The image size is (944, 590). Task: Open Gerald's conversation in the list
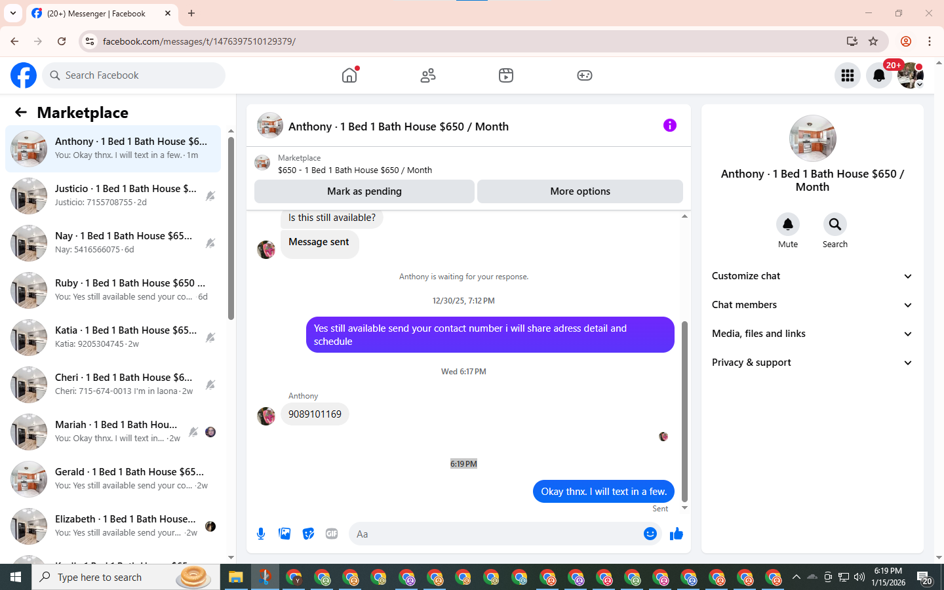(113, 479)
